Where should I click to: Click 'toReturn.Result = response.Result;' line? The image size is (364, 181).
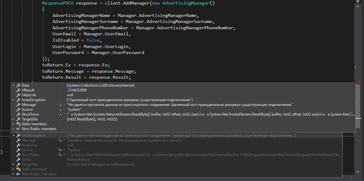point(86,77)
